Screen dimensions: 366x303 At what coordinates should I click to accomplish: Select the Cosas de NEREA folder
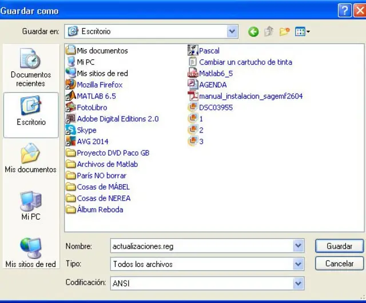tap(103, 198)
